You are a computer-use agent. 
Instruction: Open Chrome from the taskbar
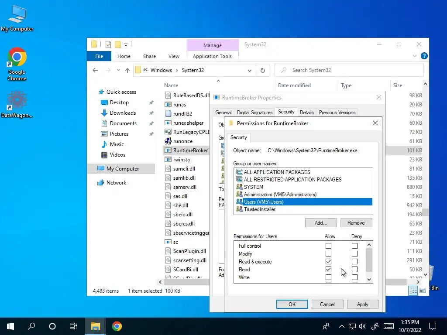[x=117, y=326]
